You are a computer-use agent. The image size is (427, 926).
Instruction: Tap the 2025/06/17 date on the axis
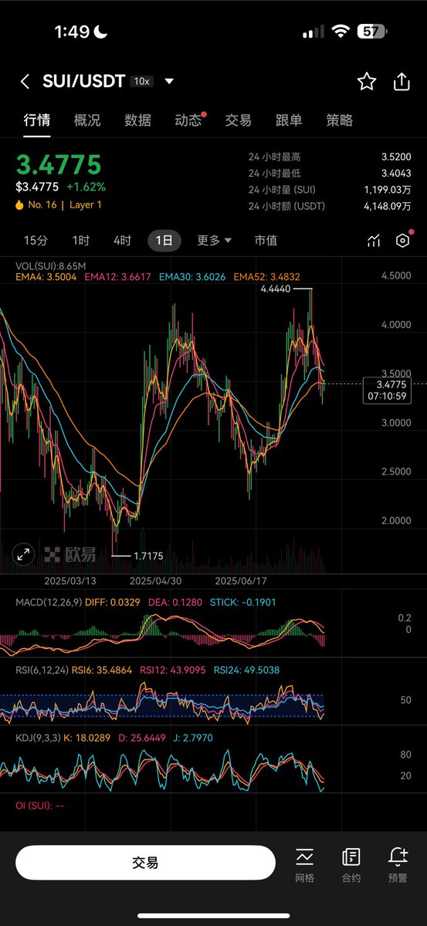point(240,581)
